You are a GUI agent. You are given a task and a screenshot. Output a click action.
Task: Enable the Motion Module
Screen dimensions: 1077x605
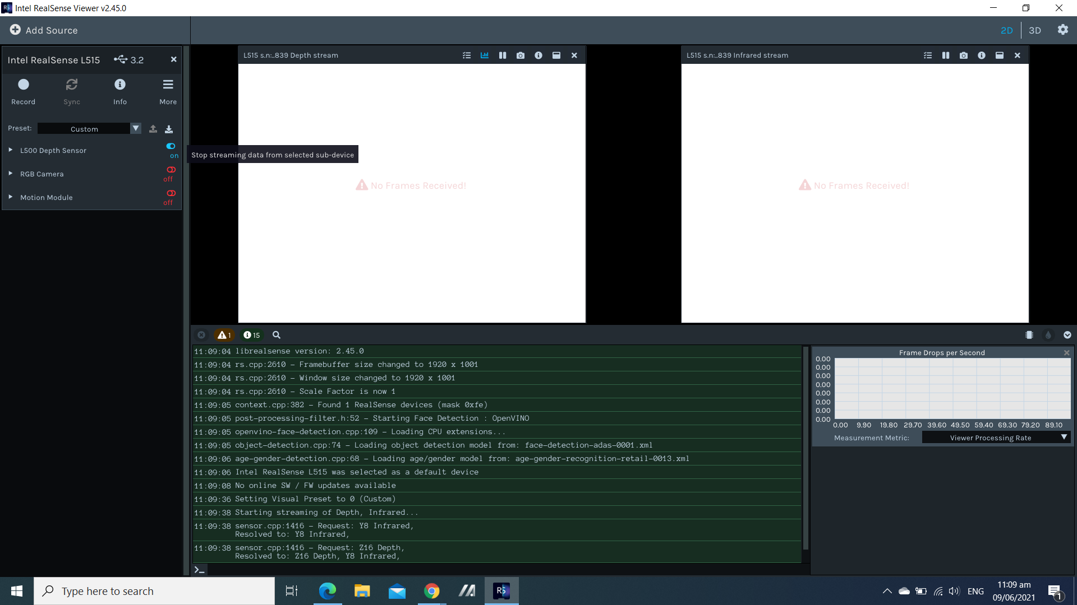(171, 193)
